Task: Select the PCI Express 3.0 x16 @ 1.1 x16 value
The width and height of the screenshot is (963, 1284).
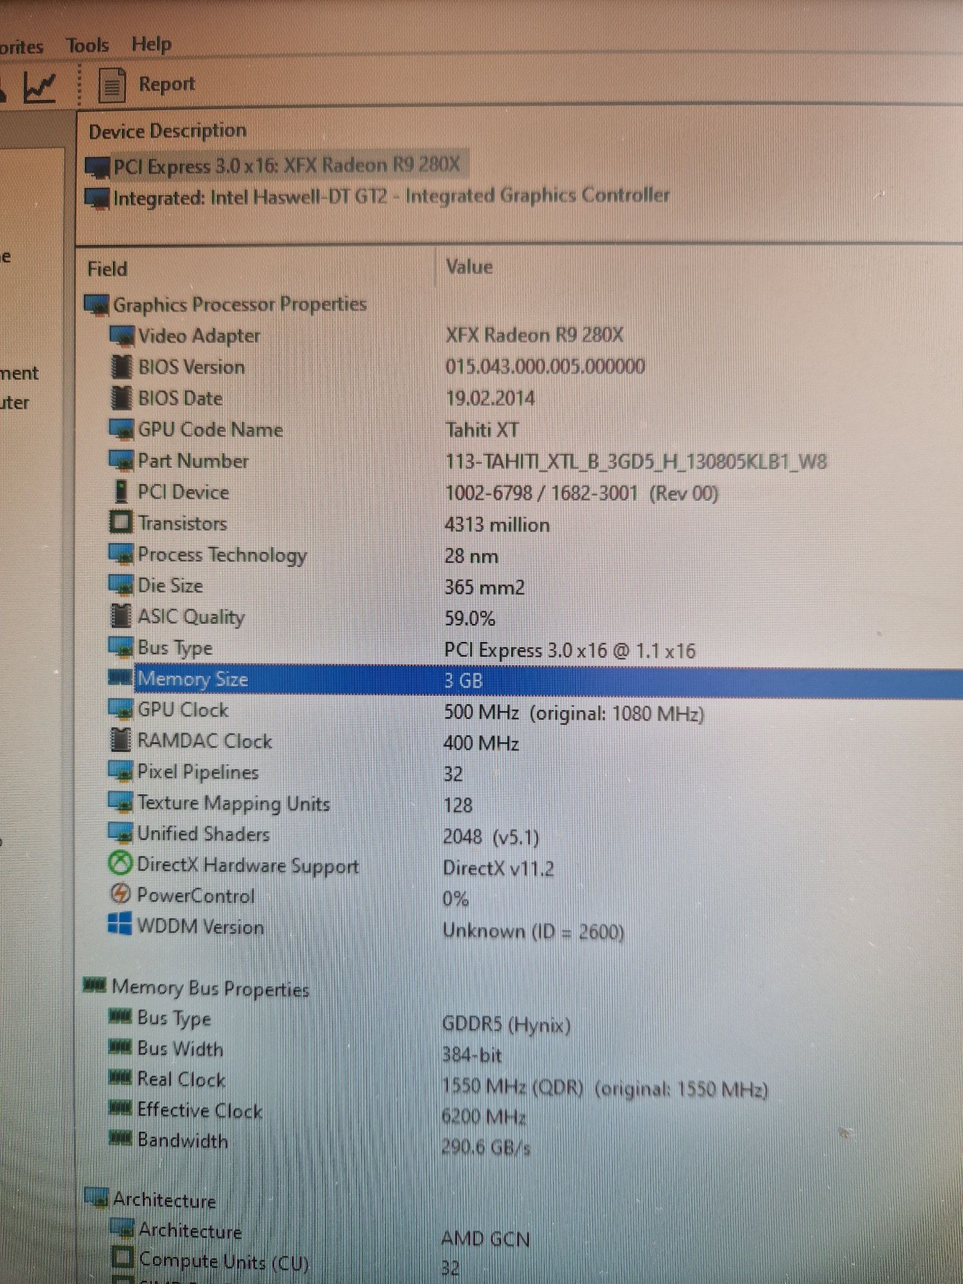Action: (x=570, y=650)
